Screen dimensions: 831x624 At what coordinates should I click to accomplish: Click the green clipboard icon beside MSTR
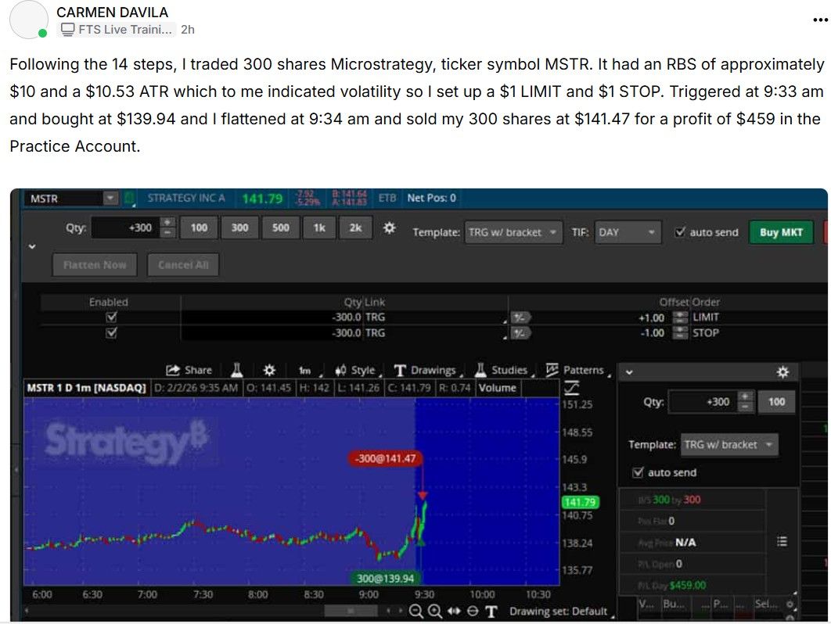129,199
